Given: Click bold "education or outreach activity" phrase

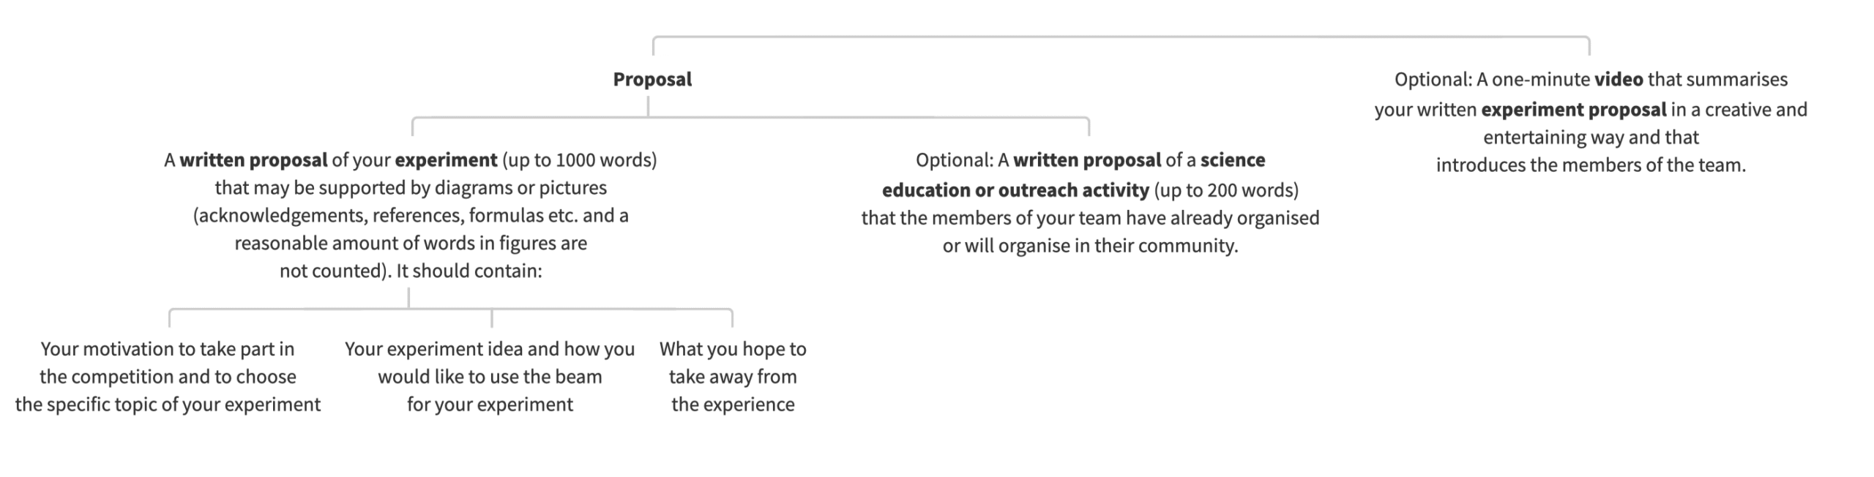Looking at the screenshot, I should coord(1015,190).
